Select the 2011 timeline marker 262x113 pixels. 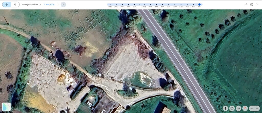pos(135,5)
